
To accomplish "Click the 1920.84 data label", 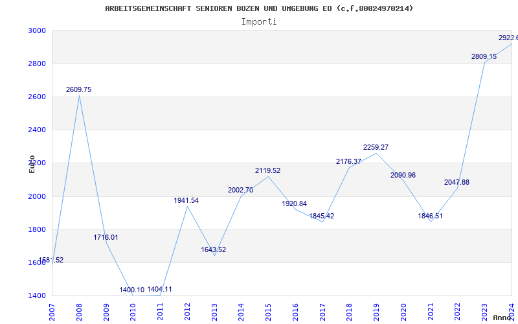I will (x=295, y=203).
